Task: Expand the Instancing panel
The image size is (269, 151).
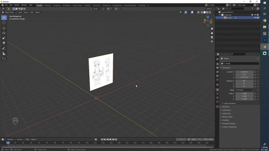Action: pyautogui.click(x=226, y=114)
